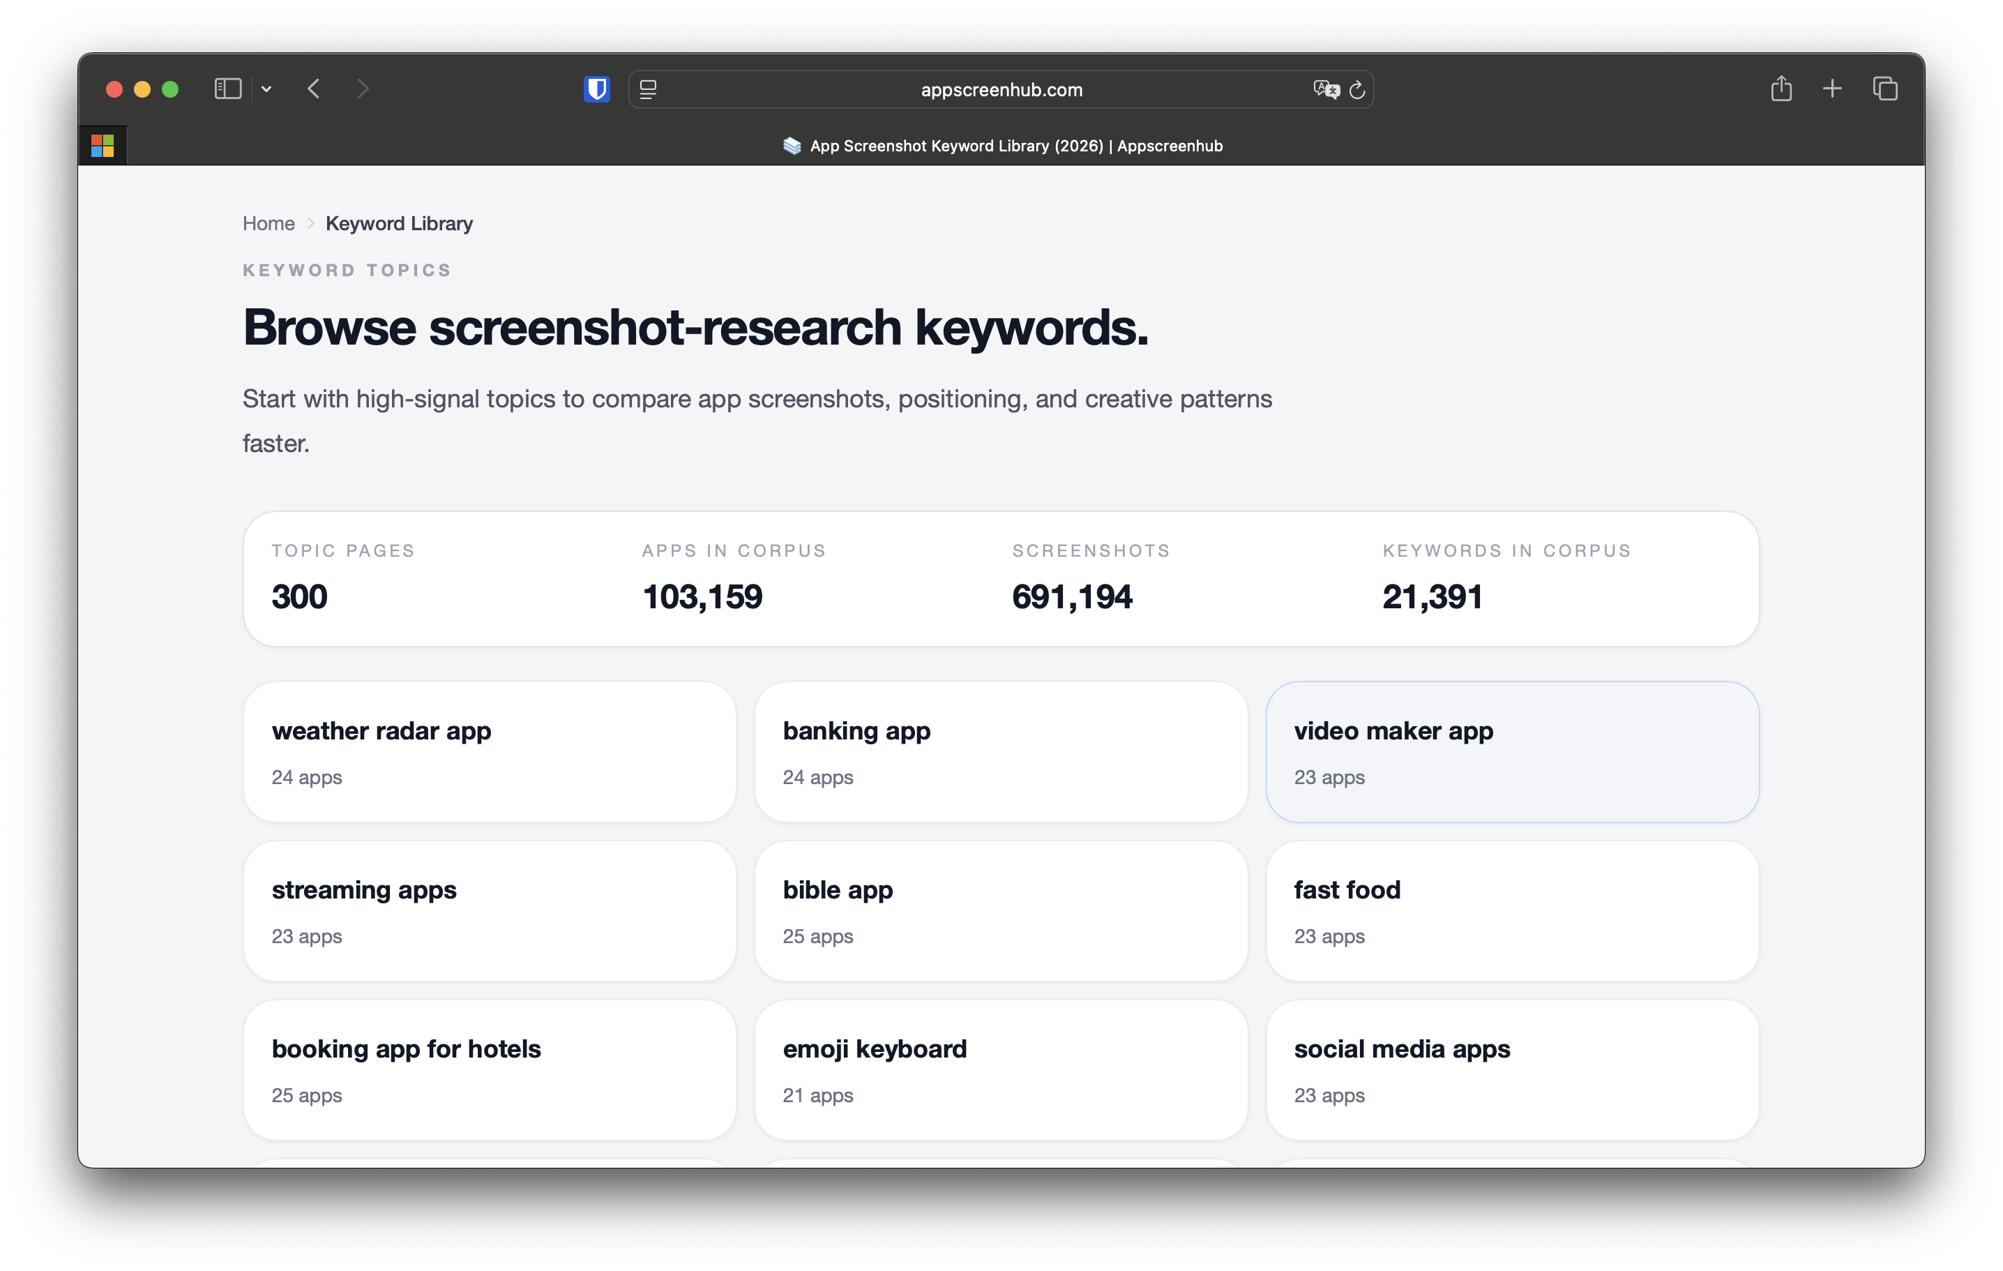This screenshot has width=2003, height=1271.
Task: Toggle the Safari sidebar
Action: [228, 88]
